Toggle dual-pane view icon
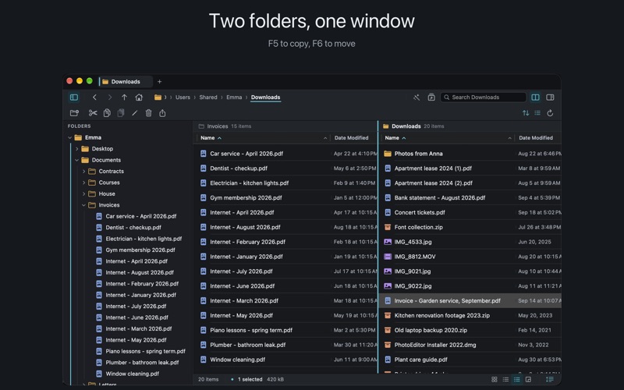This screenshot has height=390, width=624. pyautogui.click(x=535, y=97)
